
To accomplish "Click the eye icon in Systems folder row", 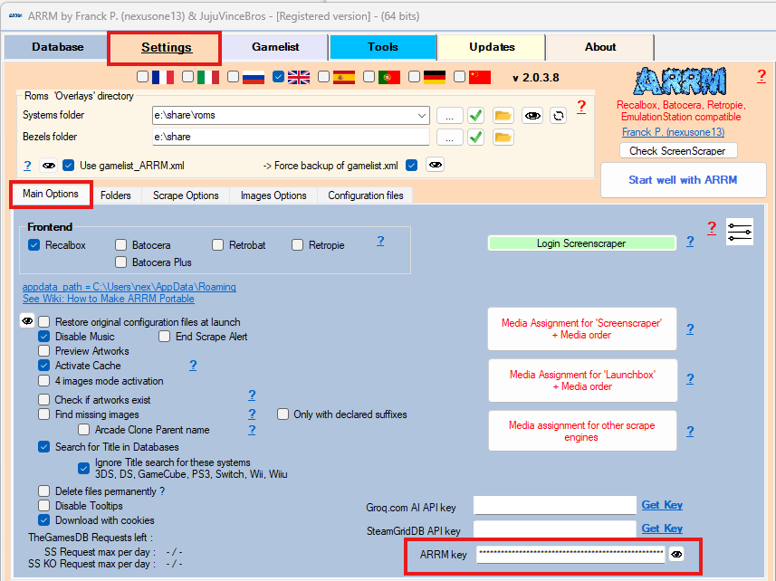I will point(532,115).
